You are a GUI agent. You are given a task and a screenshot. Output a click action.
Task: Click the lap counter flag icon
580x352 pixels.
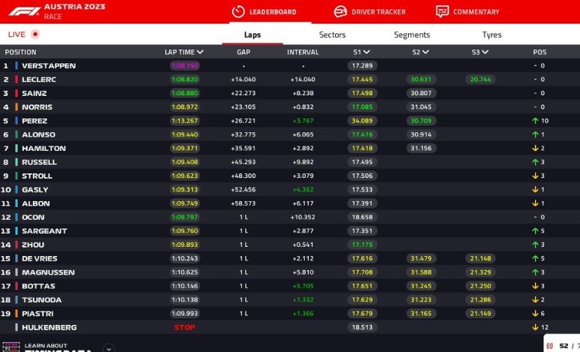[550, 346]
